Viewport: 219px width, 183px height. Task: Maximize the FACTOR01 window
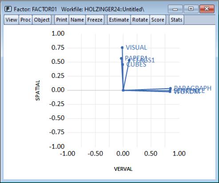191,9
